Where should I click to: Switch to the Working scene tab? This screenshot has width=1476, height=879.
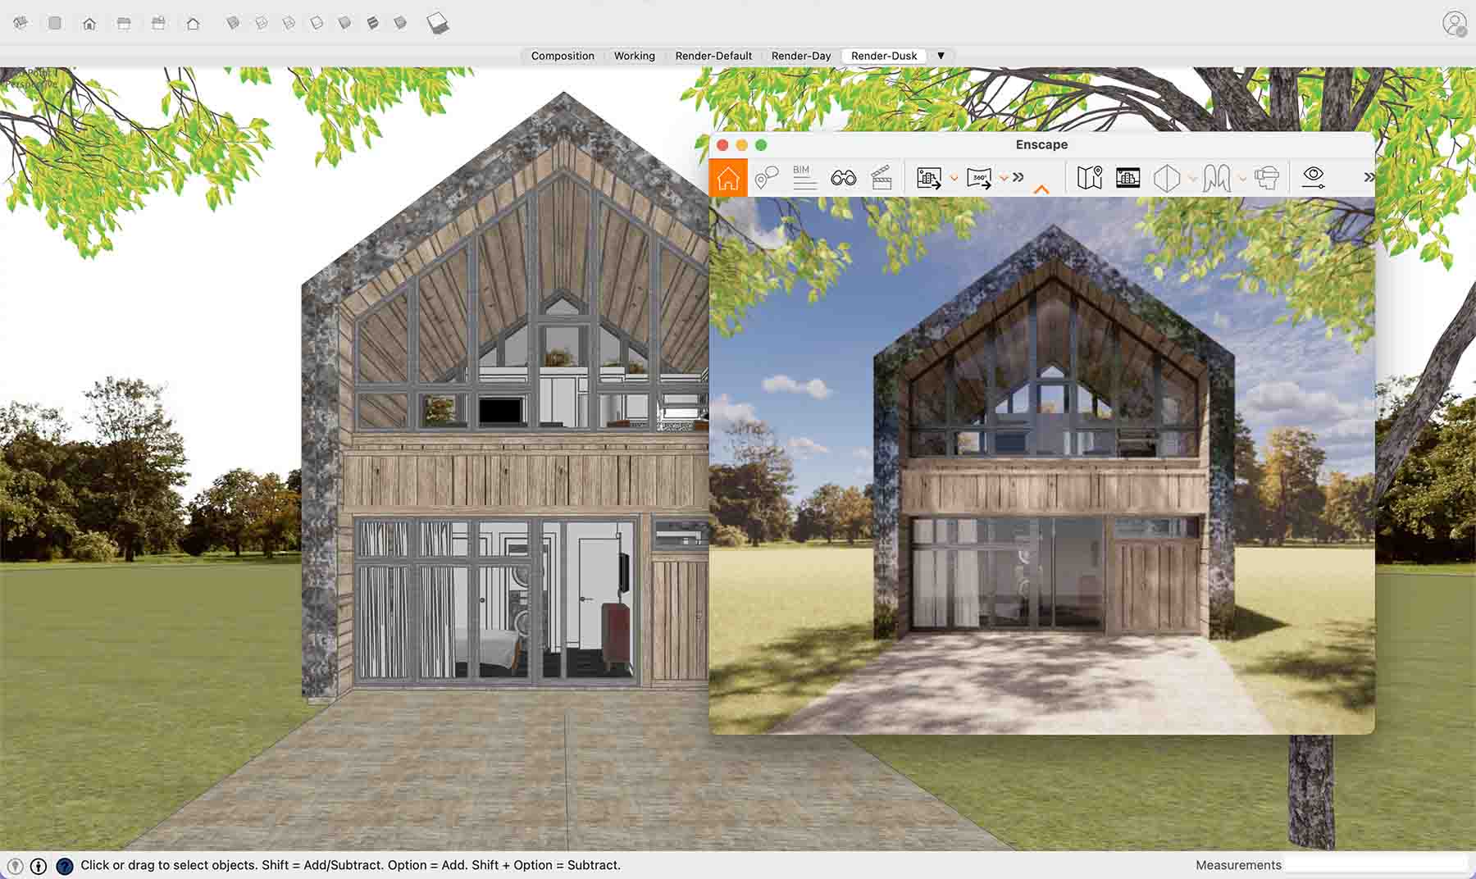point(634,56)
